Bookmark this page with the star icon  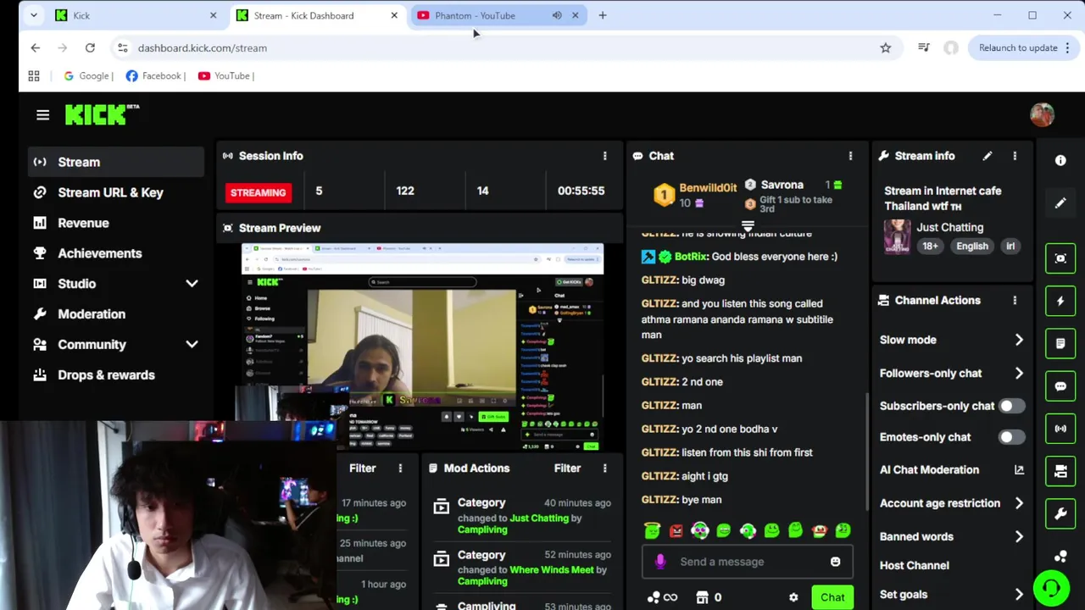[885, 48]
